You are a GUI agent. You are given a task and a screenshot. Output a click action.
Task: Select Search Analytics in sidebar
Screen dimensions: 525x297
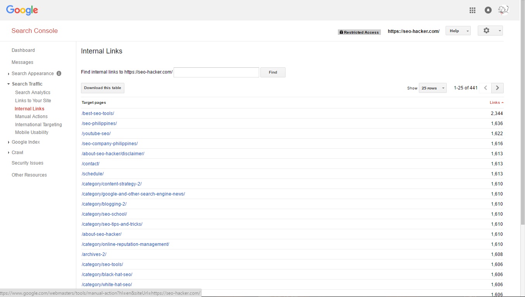pos(33,93)
